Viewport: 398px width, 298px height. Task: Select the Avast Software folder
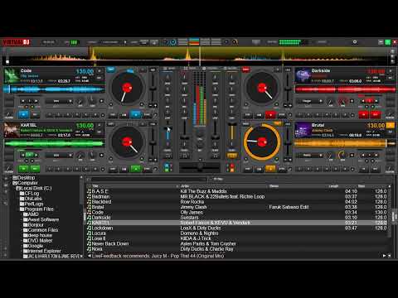[41, 219]
